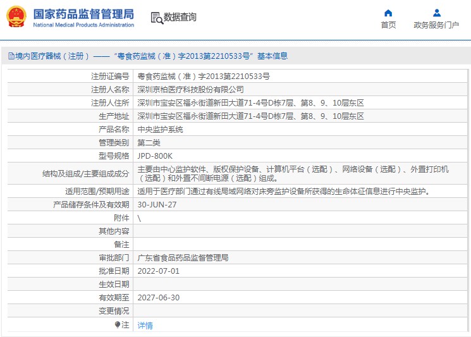The width and height of the screenshot is (471, 337).
Task: Select management class 第二类
Action: pos(149,143)
